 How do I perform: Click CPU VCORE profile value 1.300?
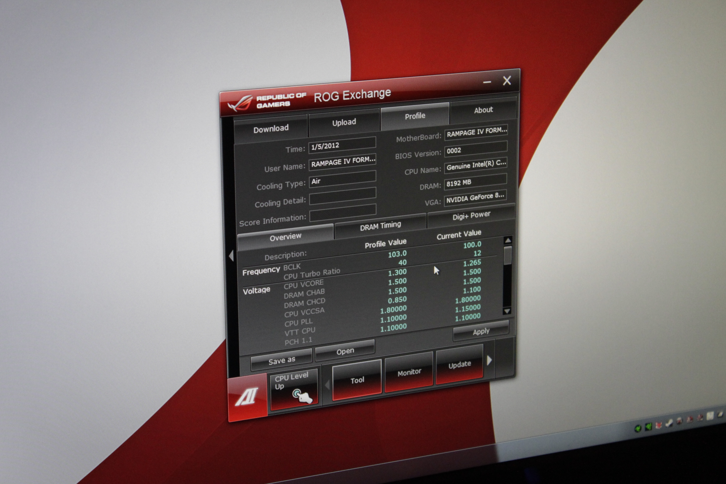click(x=397, y=272)
